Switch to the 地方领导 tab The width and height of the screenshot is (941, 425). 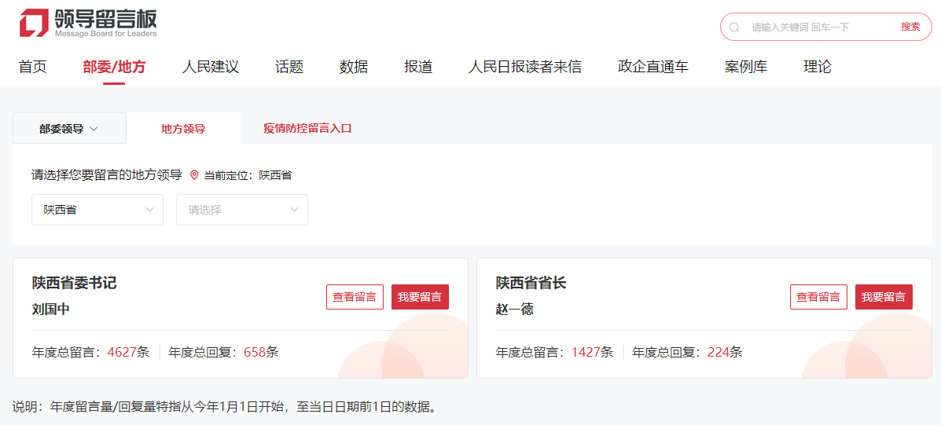(x=183, y=129)
